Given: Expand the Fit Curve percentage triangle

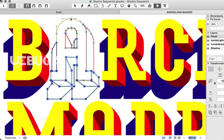Looking at the screenshot, I should pyautogui.click(x=208, y=24).
